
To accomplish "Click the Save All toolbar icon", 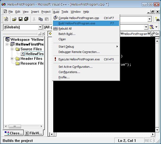I will tap(26, 19).
